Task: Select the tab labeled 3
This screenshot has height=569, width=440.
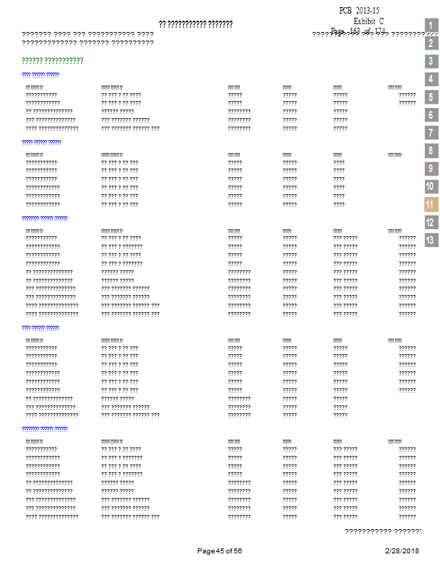Action: [431, 61]
